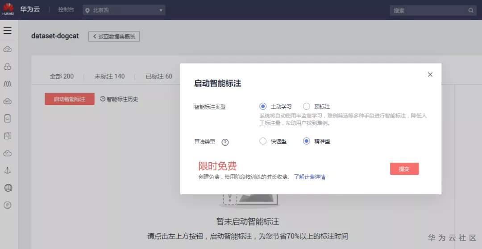Click the wave-shaped sidebar icon
Screen dimensions: 482x249
coord(8,84)
